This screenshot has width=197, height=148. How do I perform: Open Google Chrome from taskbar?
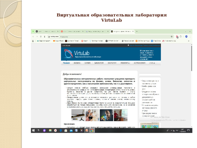point(92,130)
